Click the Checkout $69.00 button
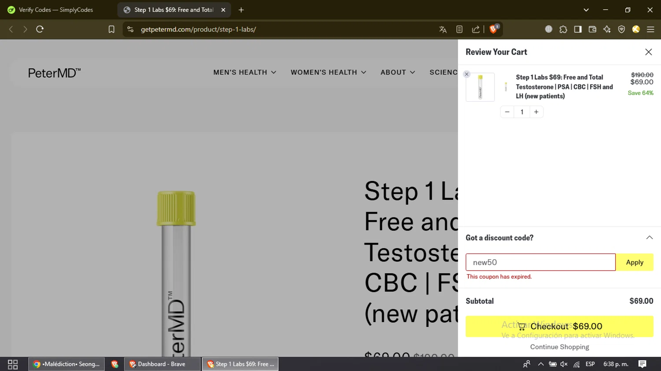Viewport: 661px width, 371px height. 560,327
